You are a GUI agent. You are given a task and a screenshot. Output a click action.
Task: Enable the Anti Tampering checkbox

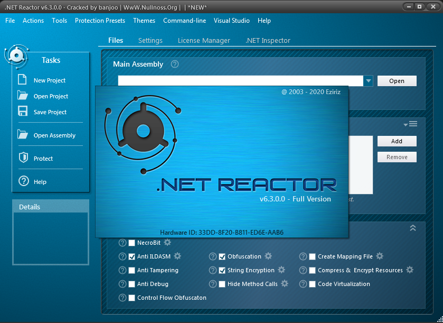tap(131, 270)
